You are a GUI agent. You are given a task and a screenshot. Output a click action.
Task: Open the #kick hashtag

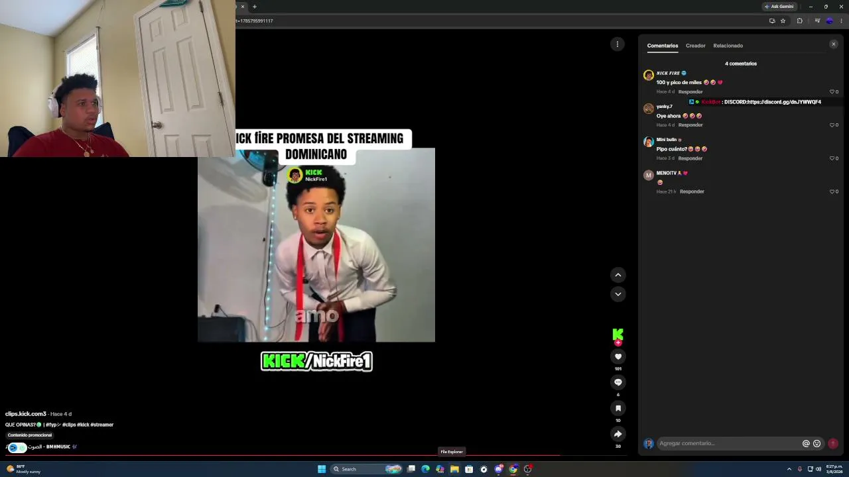[x=83, y=425]
